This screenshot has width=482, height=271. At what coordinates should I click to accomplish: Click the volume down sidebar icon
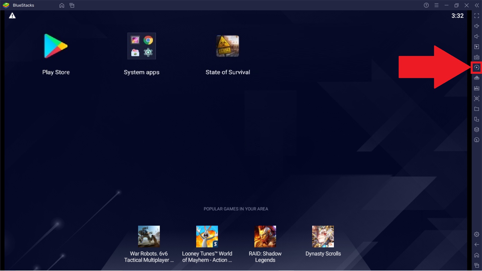(477, 36)
